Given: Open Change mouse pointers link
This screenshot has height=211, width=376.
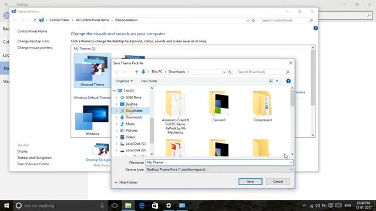Looking at the screenshot, I should click(35, 47).
